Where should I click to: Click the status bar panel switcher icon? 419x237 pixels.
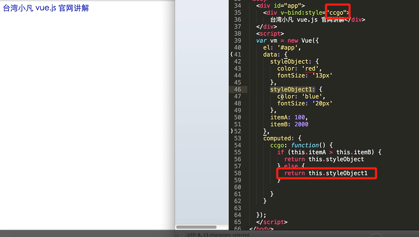pyautogui.click(x=182, y=235)
